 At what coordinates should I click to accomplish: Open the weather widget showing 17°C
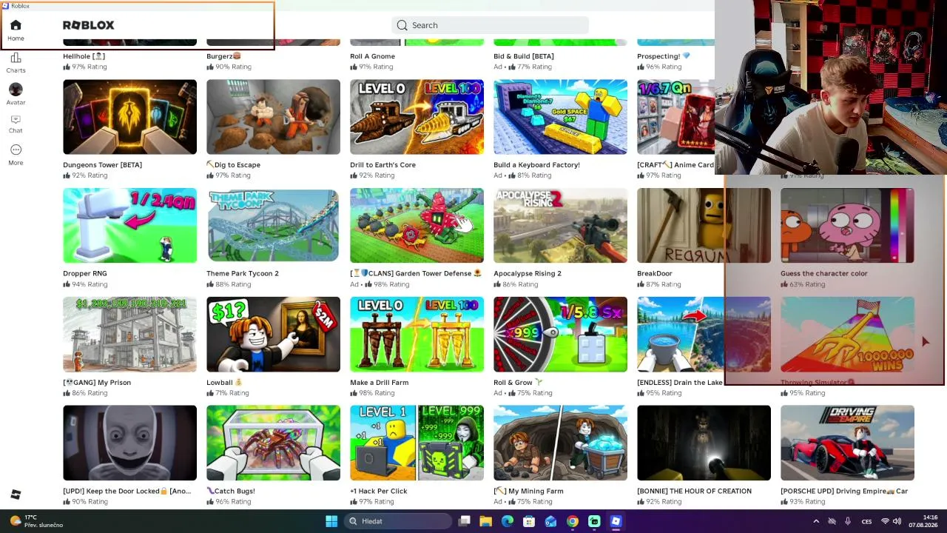(36, 521)
